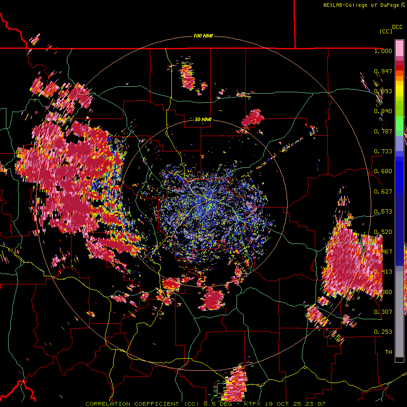Select the 1.000 legend value
The image size is (407, 407).
[x=383, y=51]
